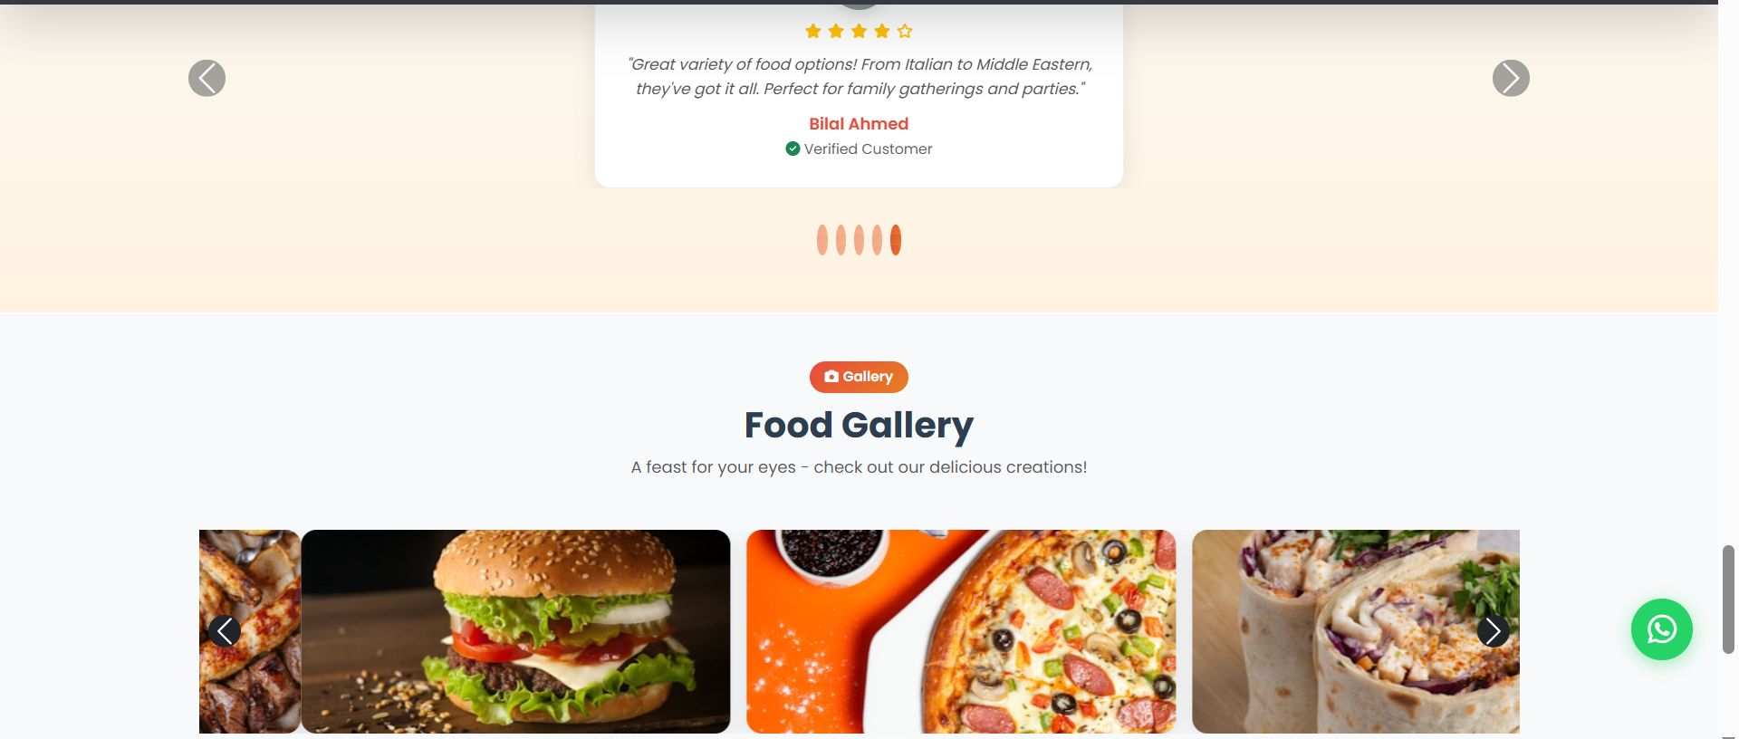Select third testimonial pagination dot
This screenshot has width=1739, height=739.
tap(859, 240)
